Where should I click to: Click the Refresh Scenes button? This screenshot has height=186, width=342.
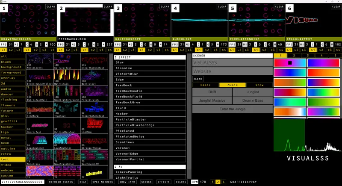[61, 182]
